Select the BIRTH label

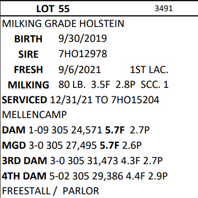click(x=28, y=39)
